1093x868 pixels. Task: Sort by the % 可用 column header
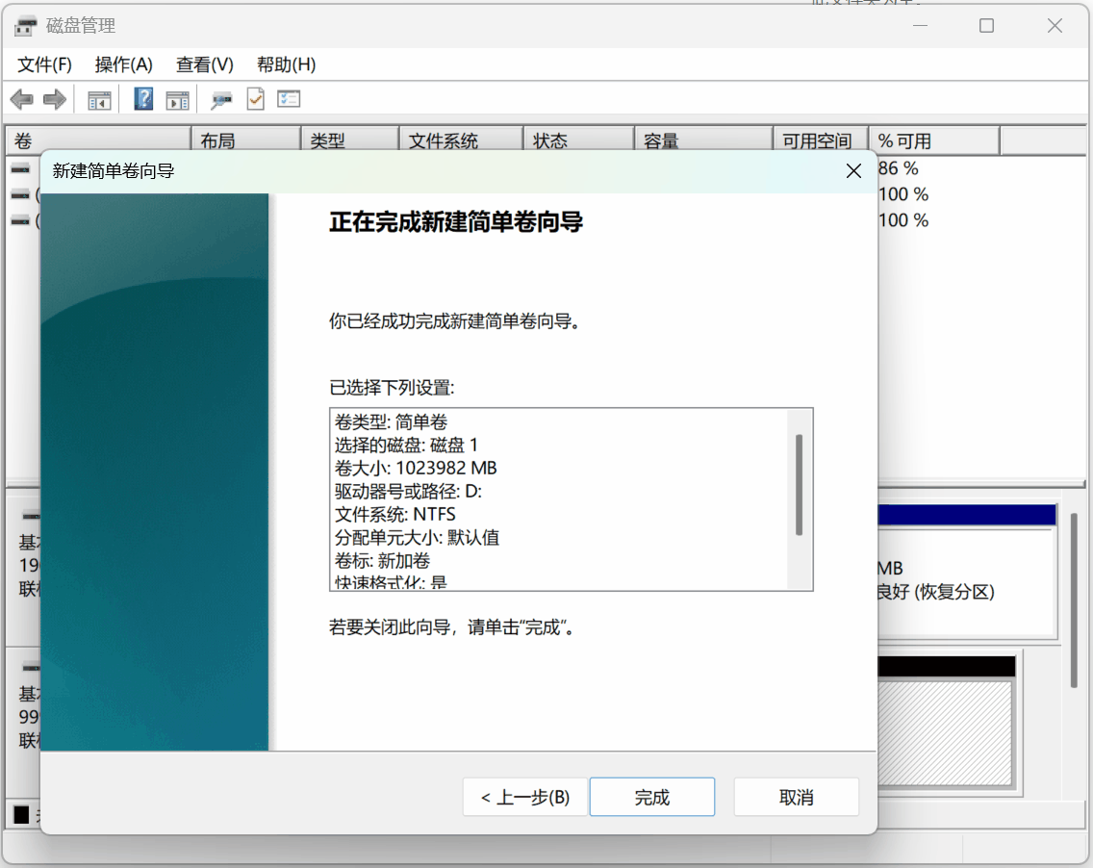click(935, 140)
